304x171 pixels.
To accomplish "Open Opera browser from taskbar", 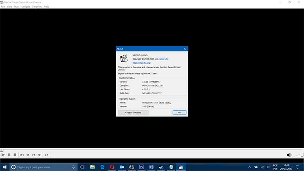I will tap(112, 167).
